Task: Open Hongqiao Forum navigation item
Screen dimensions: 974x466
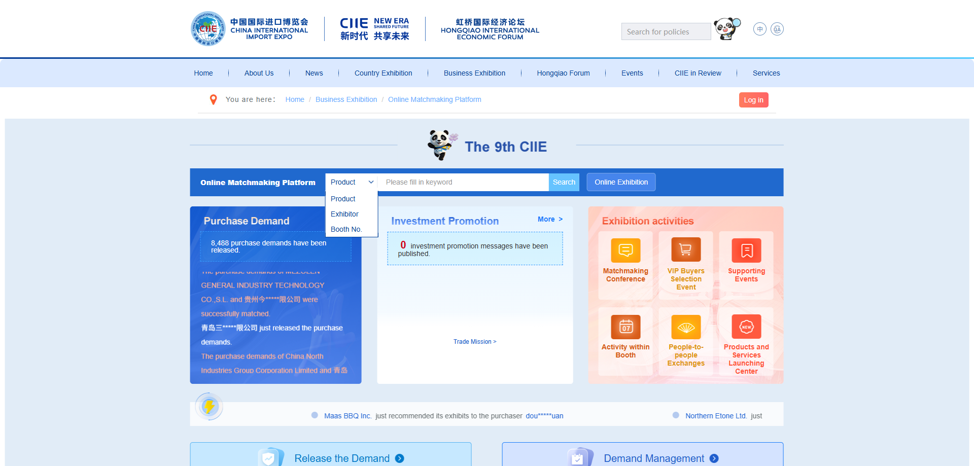Action: pyautogui.click(x=563, y=73)
